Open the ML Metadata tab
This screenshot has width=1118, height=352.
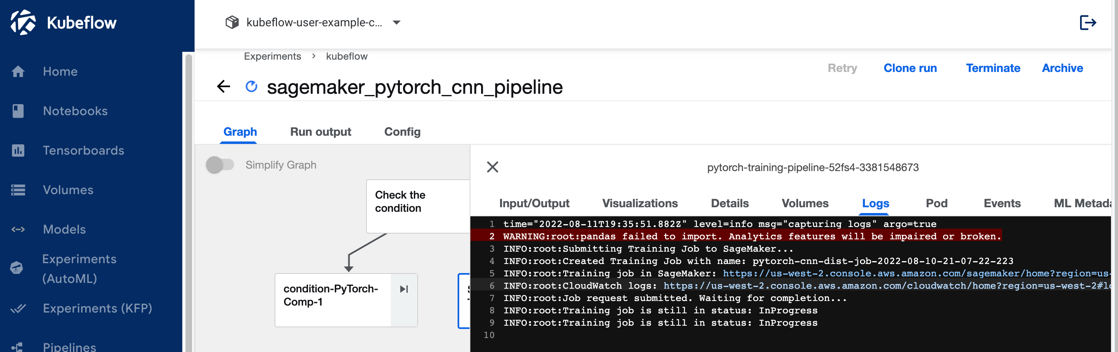1083,203
